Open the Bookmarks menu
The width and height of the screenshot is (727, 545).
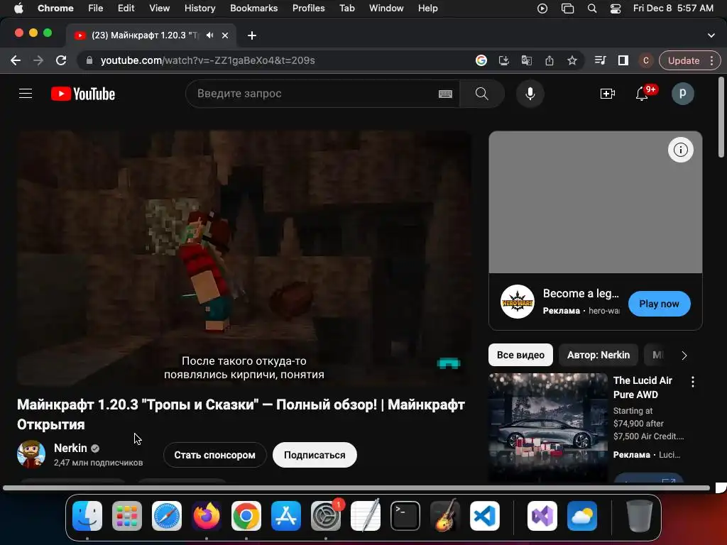point(253,8)
